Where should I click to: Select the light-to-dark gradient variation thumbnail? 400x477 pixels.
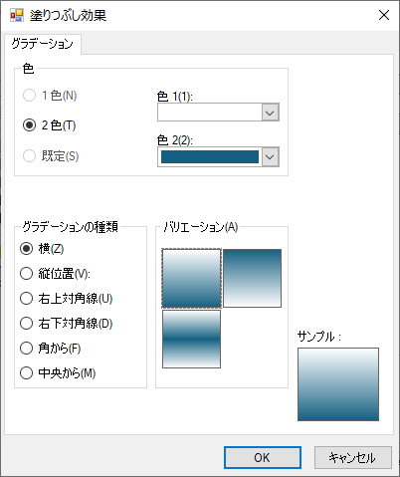click(191, 278)
